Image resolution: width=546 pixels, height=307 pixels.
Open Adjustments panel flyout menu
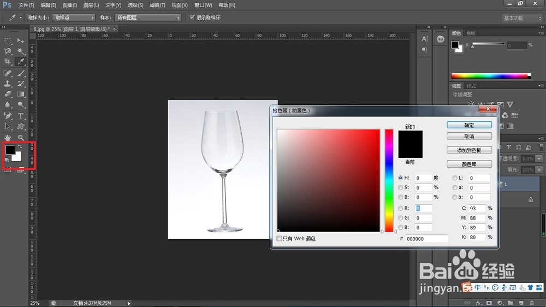(x=541, y=86)
